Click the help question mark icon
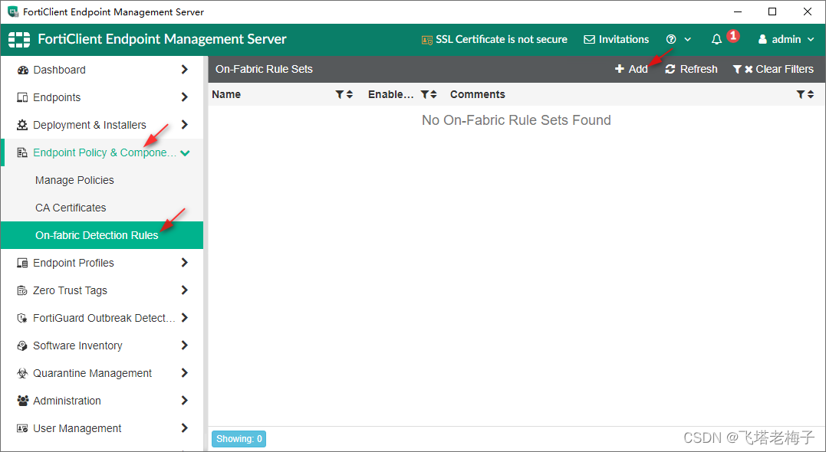This screenshot has height=452, width=826. pos(670,40)
